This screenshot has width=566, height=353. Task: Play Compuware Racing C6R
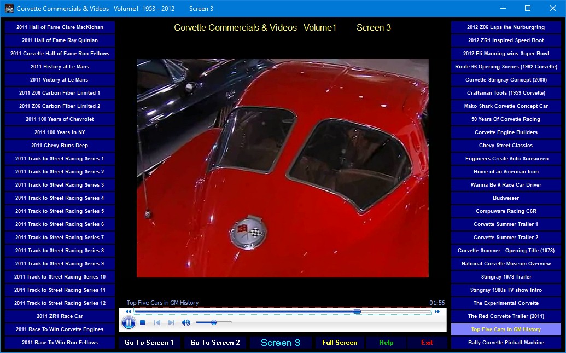pyautogui.click(x=506, y=211)
